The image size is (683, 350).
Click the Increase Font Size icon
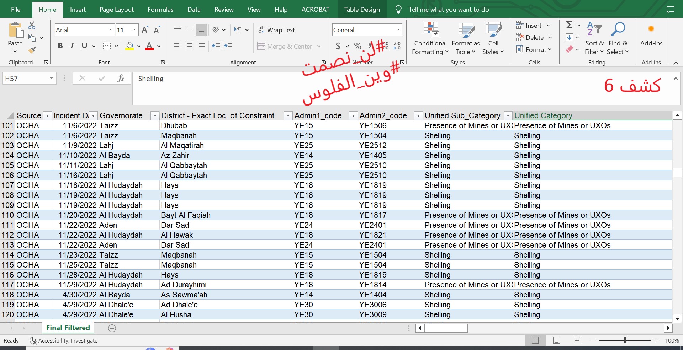pyautogui.click(x=145, y=30)
